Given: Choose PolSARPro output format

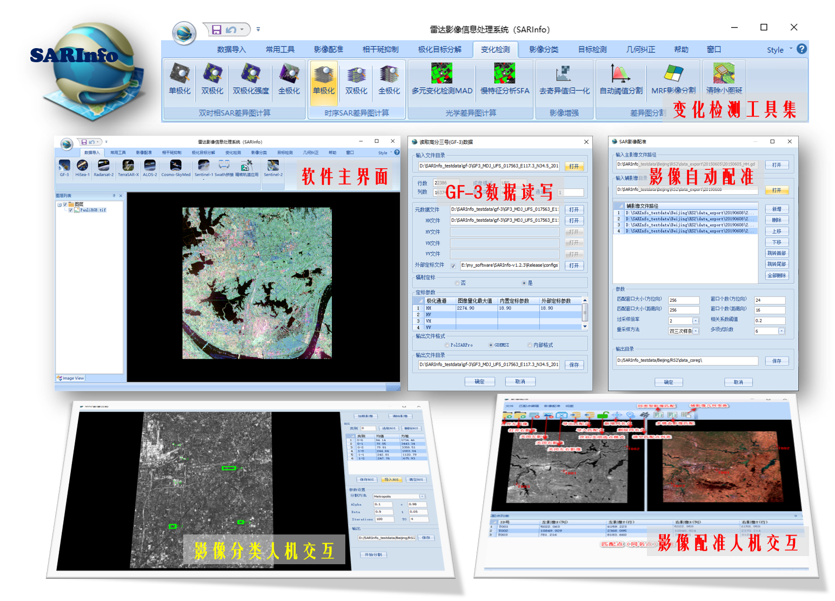Looking at the screenshot, I should point(447,345).
